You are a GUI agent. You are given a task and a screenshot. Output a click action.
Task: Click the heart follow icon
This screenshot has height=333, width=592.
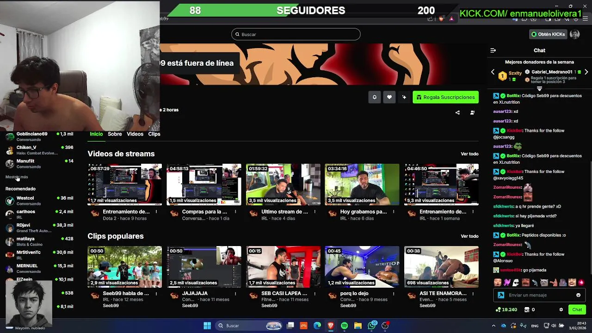coord(389,97)
